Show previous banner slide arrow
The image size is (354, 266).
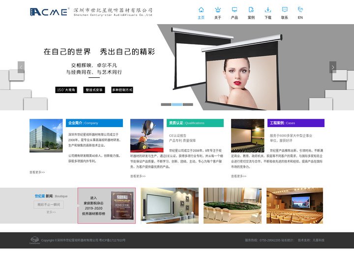pyautogui.click(x=21, y=67)
